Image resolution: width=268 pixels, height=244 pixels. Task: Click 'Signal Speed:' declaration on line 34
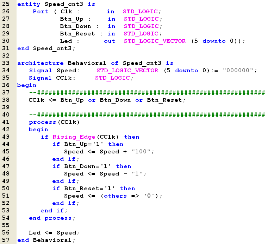click(54, 71)
